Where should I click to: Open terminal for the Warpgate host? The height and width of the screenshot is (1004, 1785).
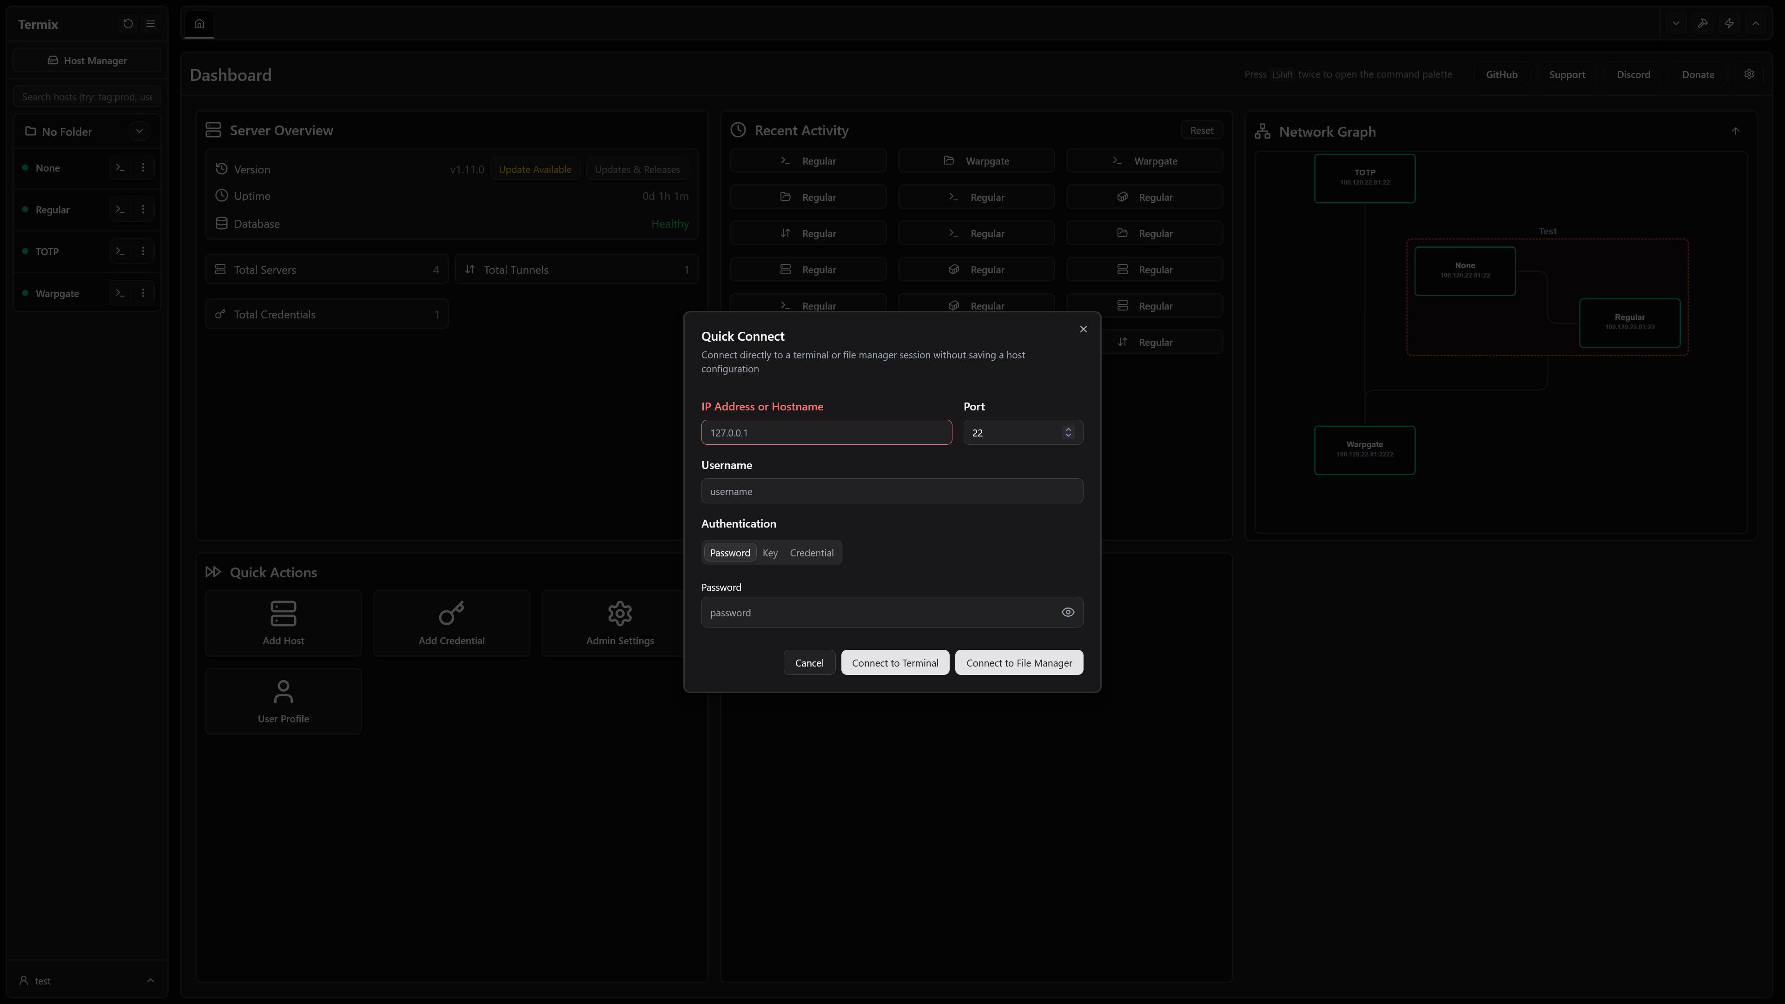[x=120, y=293]
